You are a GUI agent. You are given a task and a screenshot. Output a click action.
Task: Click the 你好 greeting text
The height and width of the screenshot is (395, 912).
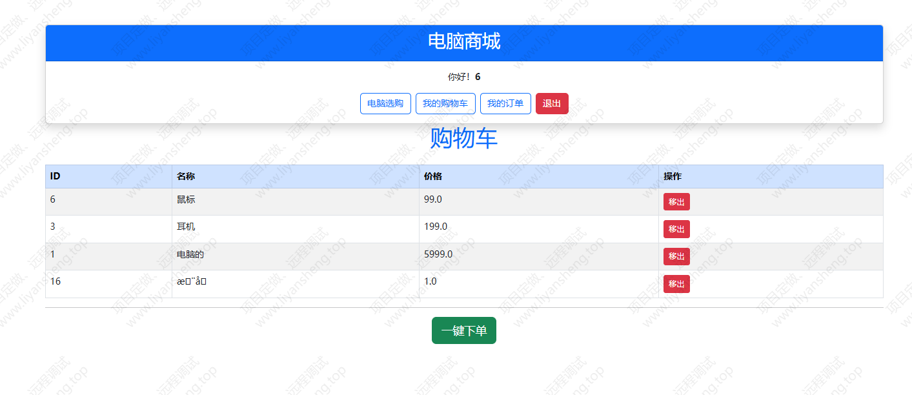point(464,77)
